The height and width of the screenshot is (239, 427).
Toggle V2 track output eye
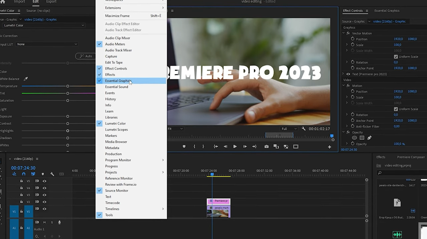coord(44,202)
